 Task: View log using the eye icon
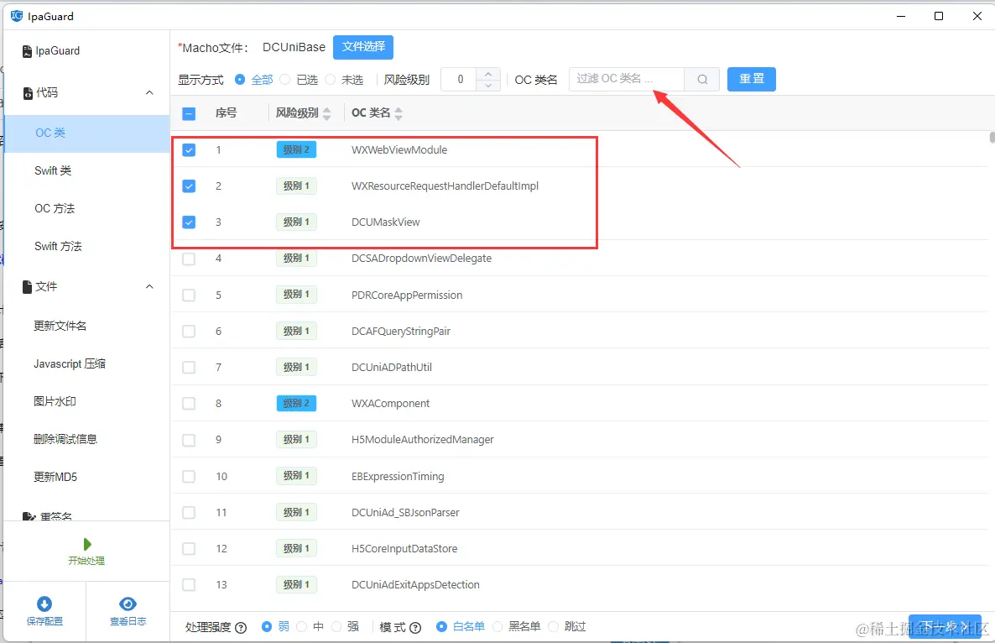pos(128,604)
